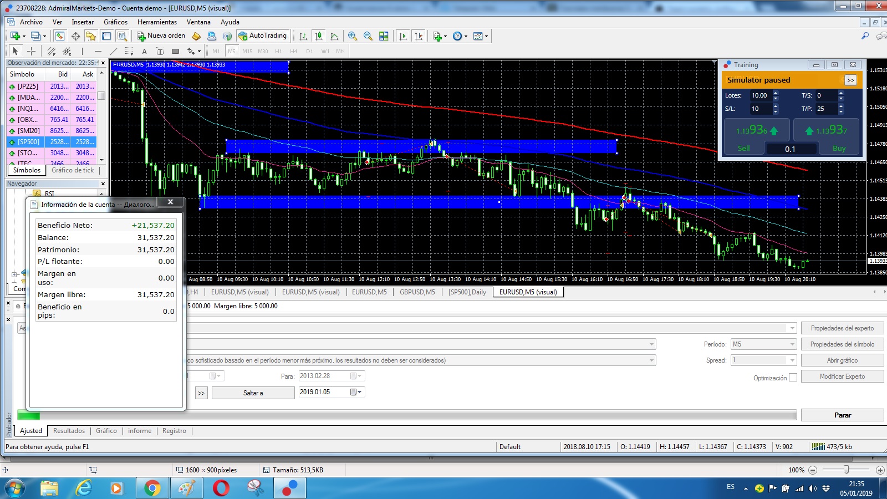The image size is (887, 499).
Task: Expand the arrows objects dropdown
Action: click(199, 52)
